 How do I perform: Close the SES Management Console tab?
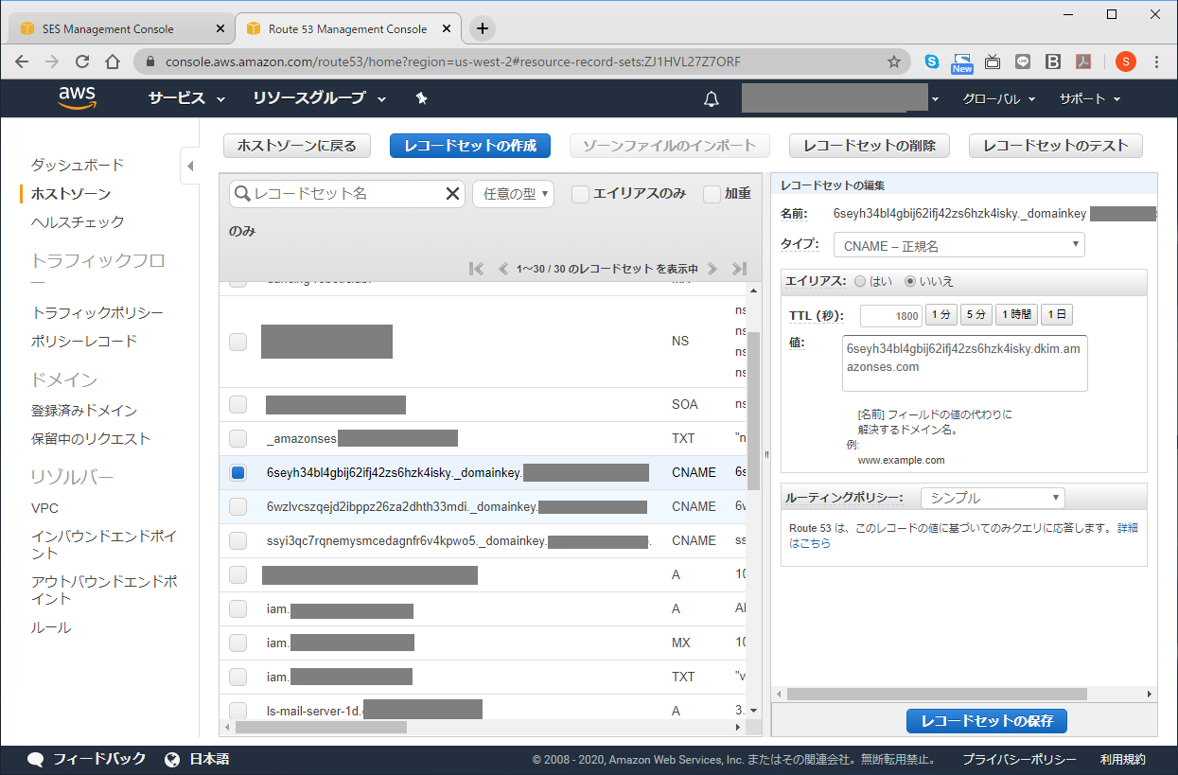click(x=220, y=28)
